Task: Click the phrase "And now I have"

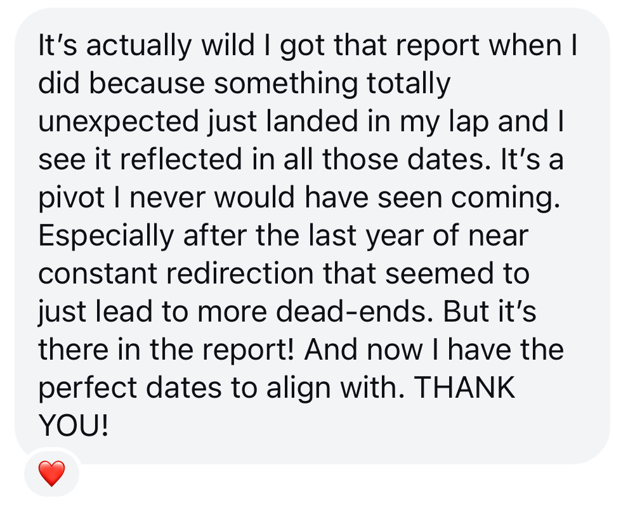Action: point(407,350)
